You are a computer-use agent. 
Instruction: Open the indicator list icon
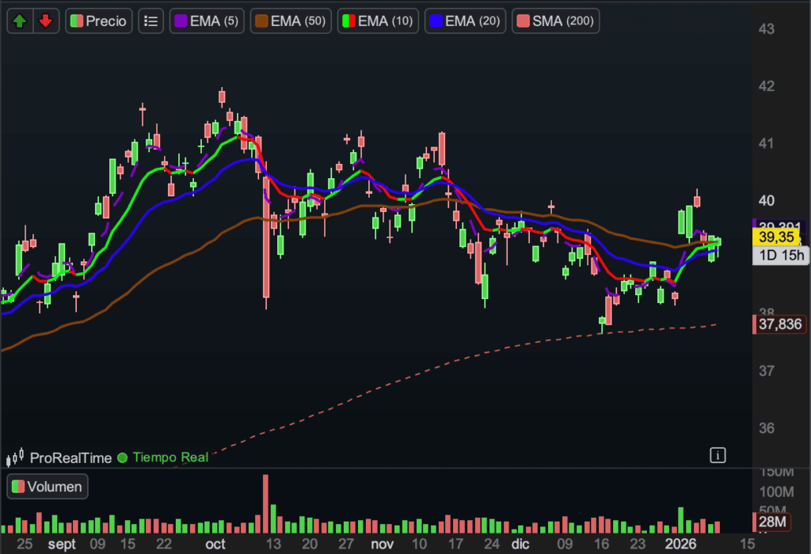[150, 21]
